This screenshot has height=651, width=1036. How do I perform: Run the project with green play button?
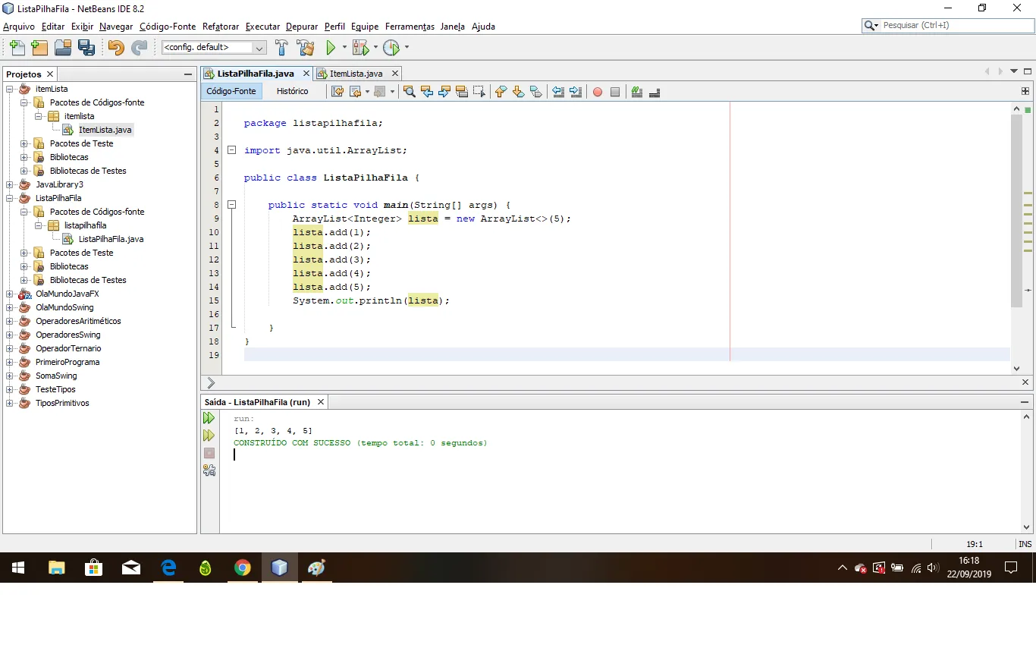coord(331,48)
